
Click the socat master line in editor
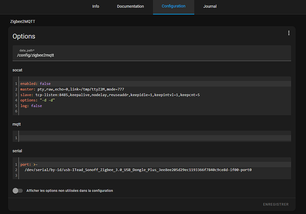pos(155,89)
